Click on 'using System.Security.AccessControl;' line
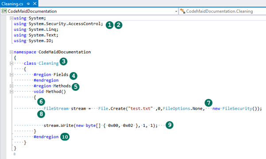This screenshot has width=266, height=159. [x=58, y=24]
